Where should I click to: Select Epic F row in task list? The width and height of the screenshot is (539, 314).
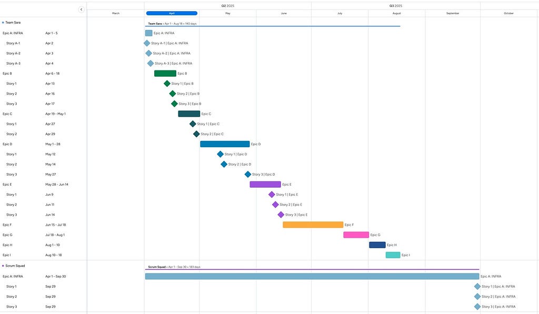point(43,225)
